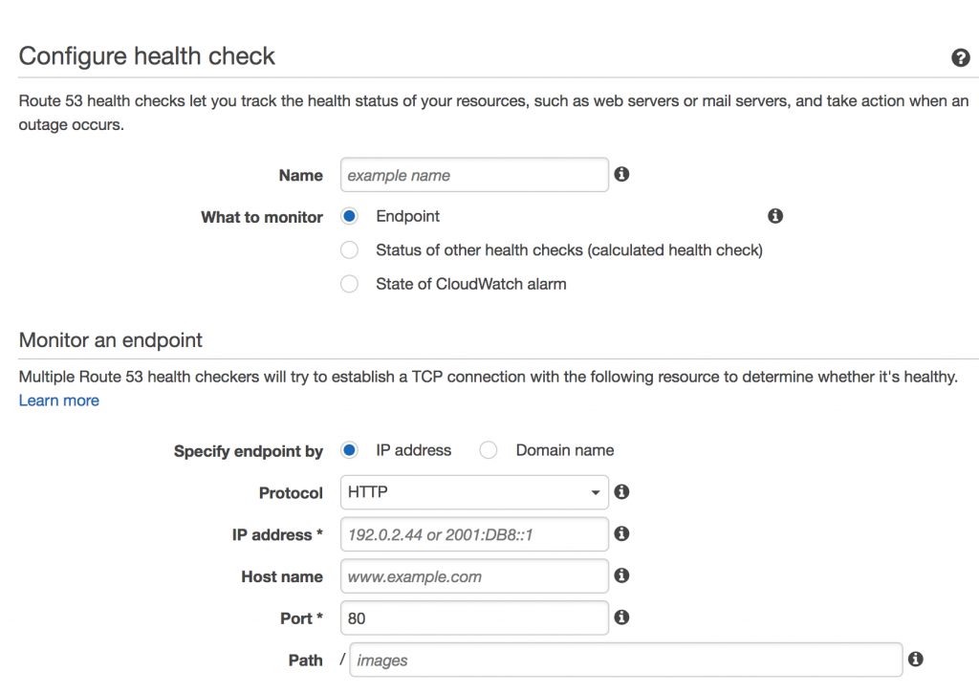Screen dimensions: 979x693
Task: Focus the Host name input field
Action: click(474, 576)
